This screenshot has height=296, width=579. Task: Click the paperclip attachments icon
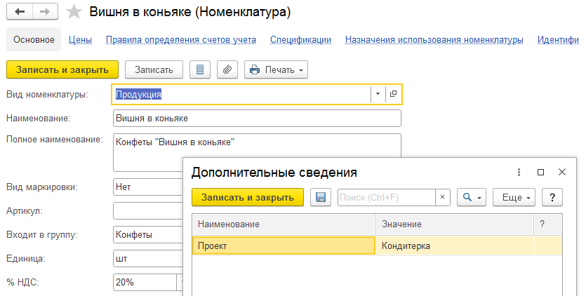[227, 69]
